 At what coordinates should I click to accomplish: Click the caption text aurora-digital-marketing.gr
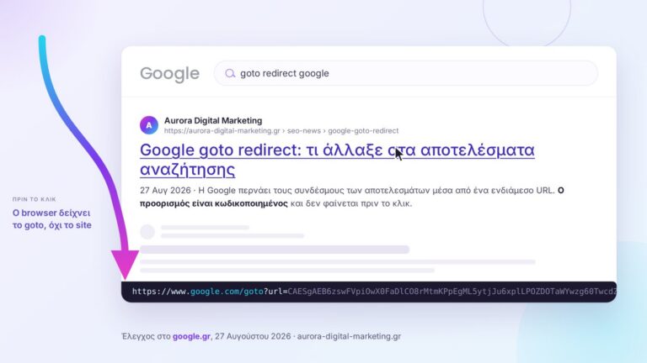[349, 336]
